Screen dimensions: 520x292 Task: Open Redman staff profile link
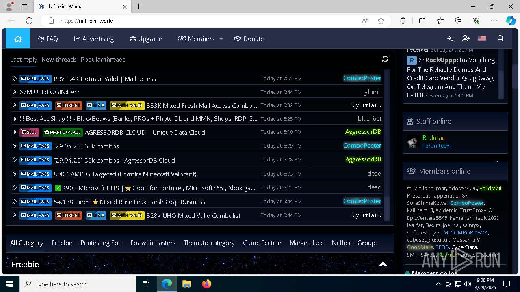434,138
